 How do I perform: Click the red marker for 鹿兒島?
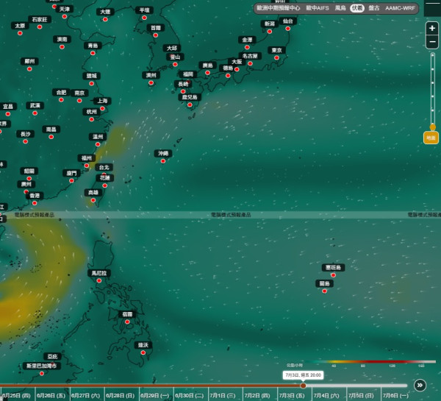(x=190, y=104)
